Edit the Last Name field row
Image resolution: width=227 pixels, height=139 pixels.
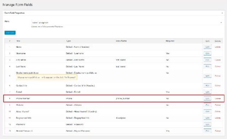tap(207, 66)
